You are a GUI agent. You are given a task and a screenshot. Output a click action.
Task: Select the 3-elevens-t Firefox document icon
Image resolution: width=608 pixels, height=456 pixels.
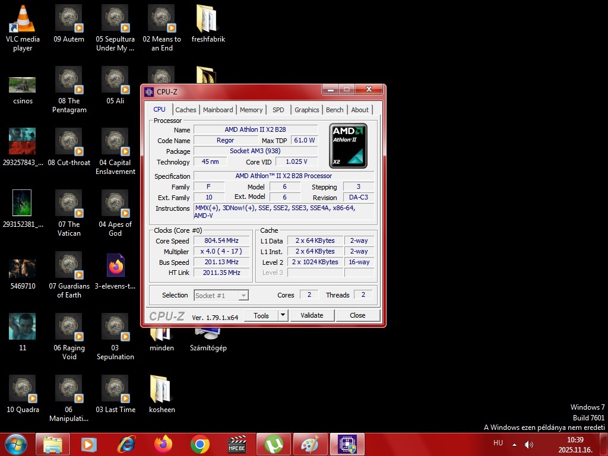[x=115, y=271]
